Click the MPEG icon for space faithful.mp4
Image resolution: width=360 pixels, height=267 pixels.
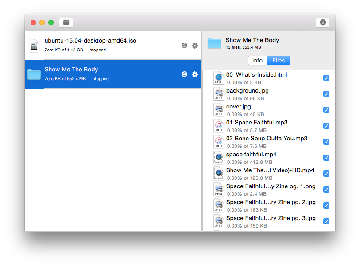(219, 158)
